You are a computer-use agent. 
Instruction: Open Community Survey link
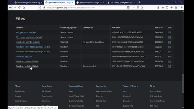(x=104, y=91)
